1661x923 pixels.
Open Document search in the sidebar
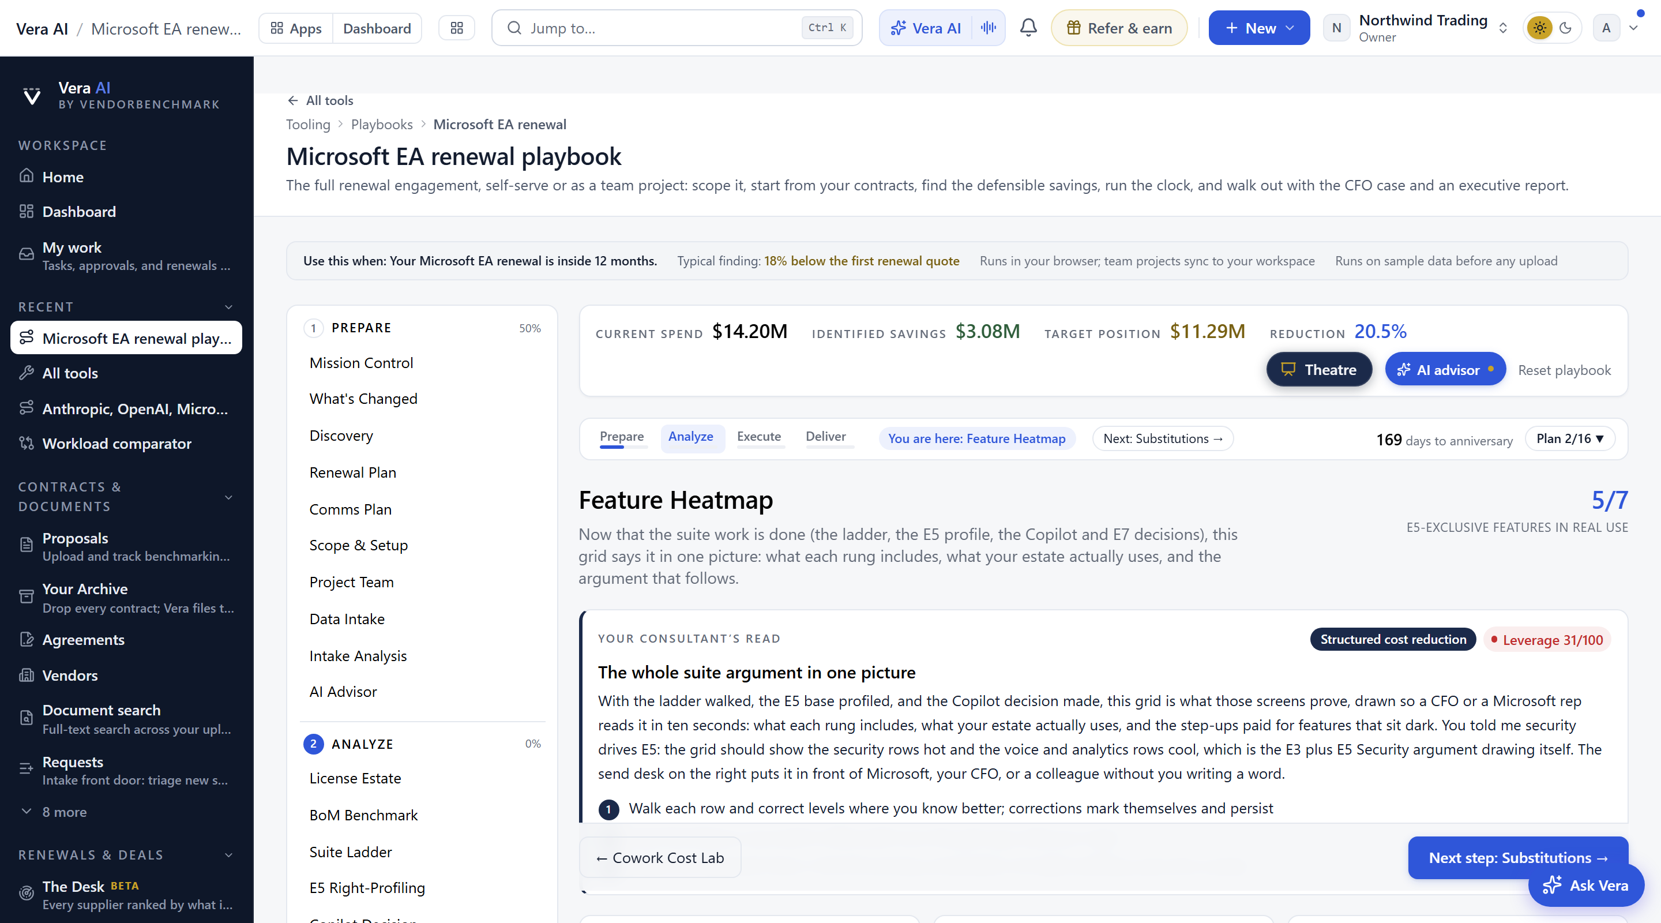[126, 719]
